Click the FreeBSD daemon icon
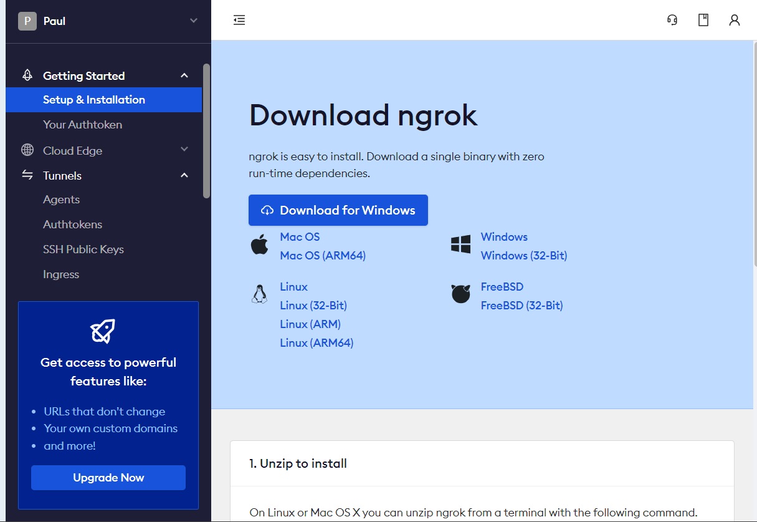Viewport: 757px width, 522px height. (460, 293)
